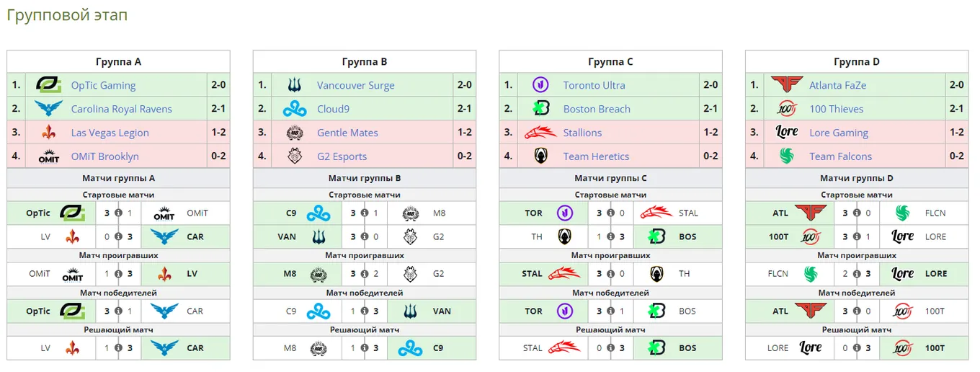This screenshot has width=980, height=372.
Task: Click the Team Heretics logo in standings
Action: click(x=541, y=156)
